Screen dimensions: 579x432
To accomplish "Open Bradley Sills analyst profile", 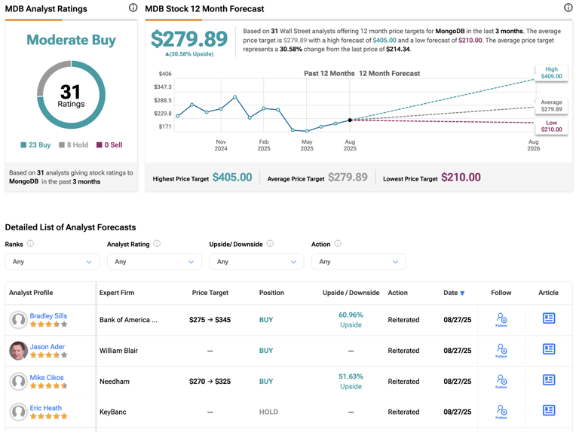I will [x=48, y=316].
